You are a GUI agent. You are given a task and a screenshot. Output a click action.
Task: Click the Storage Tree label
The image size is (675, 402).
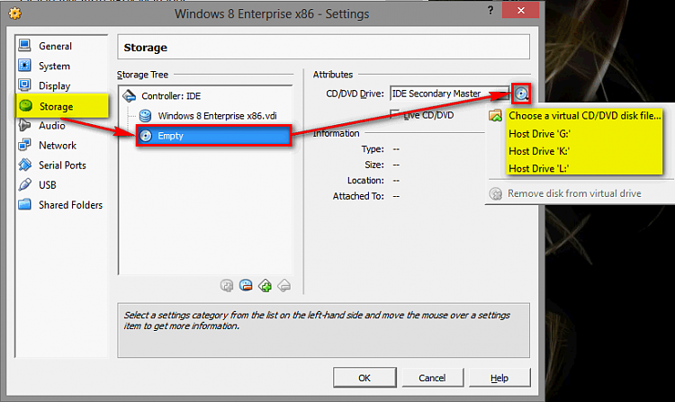click(142, 75)
